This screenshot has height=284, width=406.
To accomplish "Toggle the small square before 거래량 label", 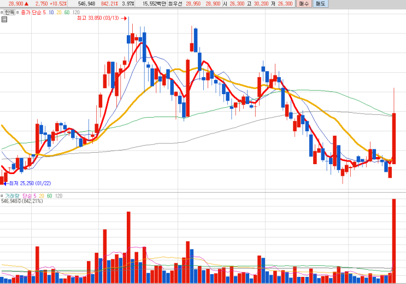I will pyautogui.click(x=2, y=196).
